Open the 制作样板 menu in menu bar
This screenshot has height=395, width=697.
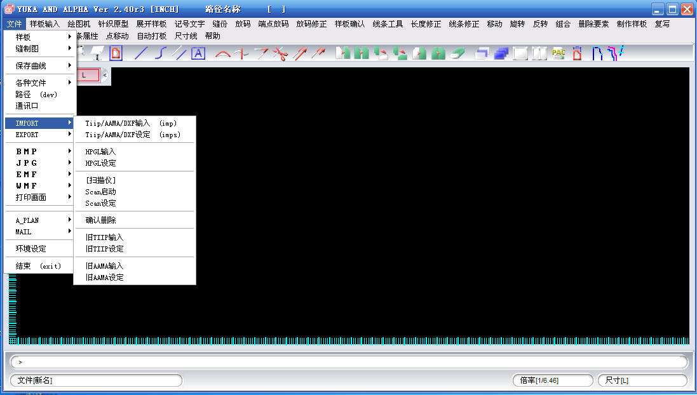point(632,24)
